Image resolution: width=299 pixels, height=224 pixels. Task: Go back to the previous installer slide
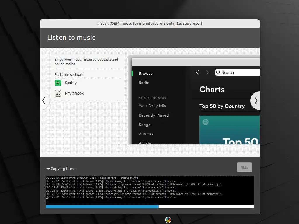(x=44, y=101)
